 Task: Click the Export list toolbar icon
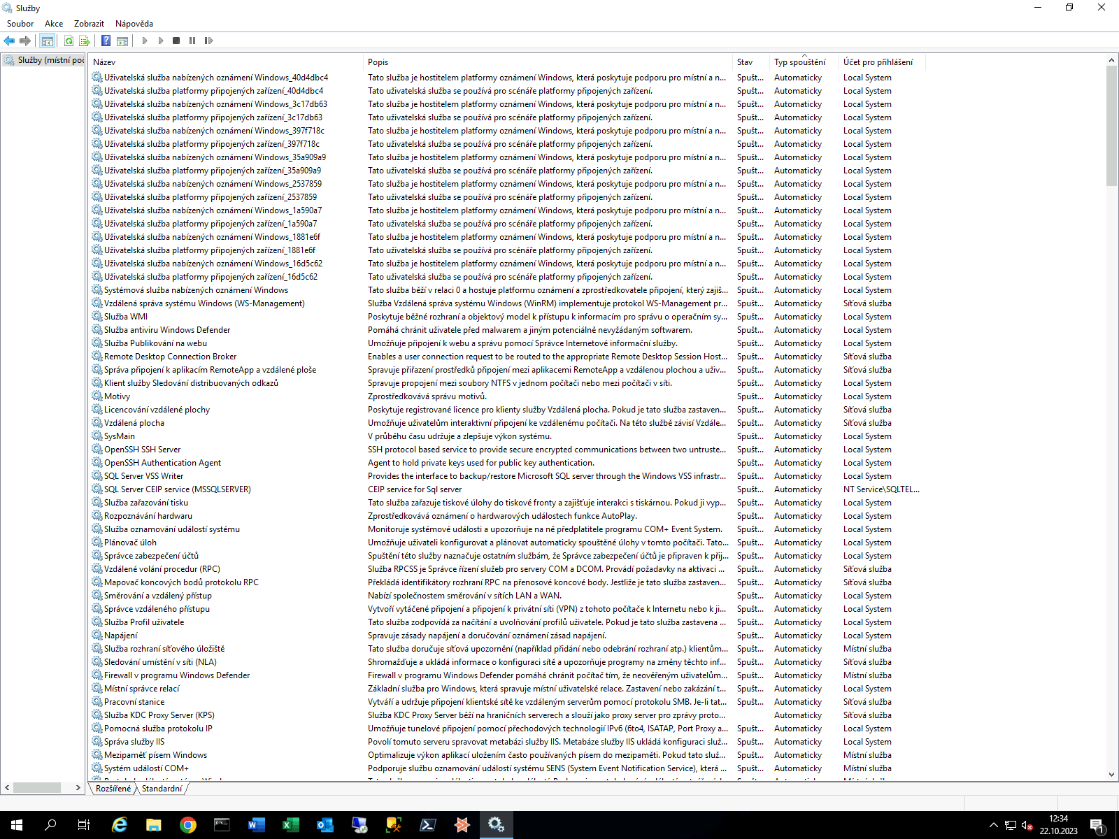[85, 41]
